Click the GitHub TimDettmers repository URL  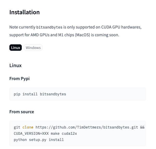(x=87, y=127)
